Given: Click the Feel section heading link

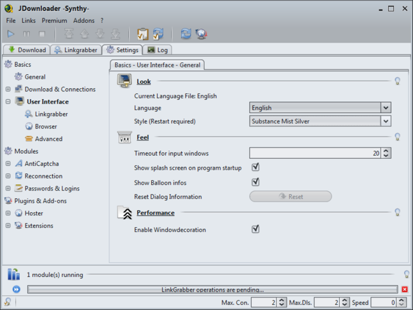Looking at the screenshot, I should point(143,137).
